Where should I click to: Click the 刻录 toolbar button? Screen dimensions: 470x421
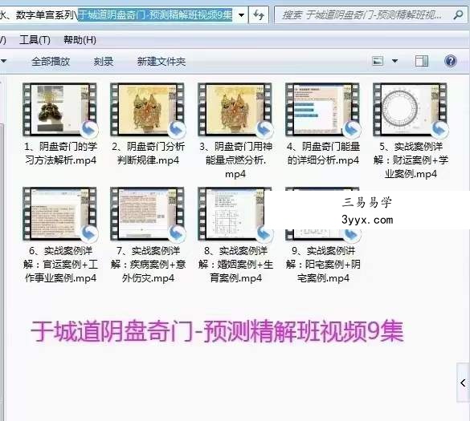click(x=104, y=61)
